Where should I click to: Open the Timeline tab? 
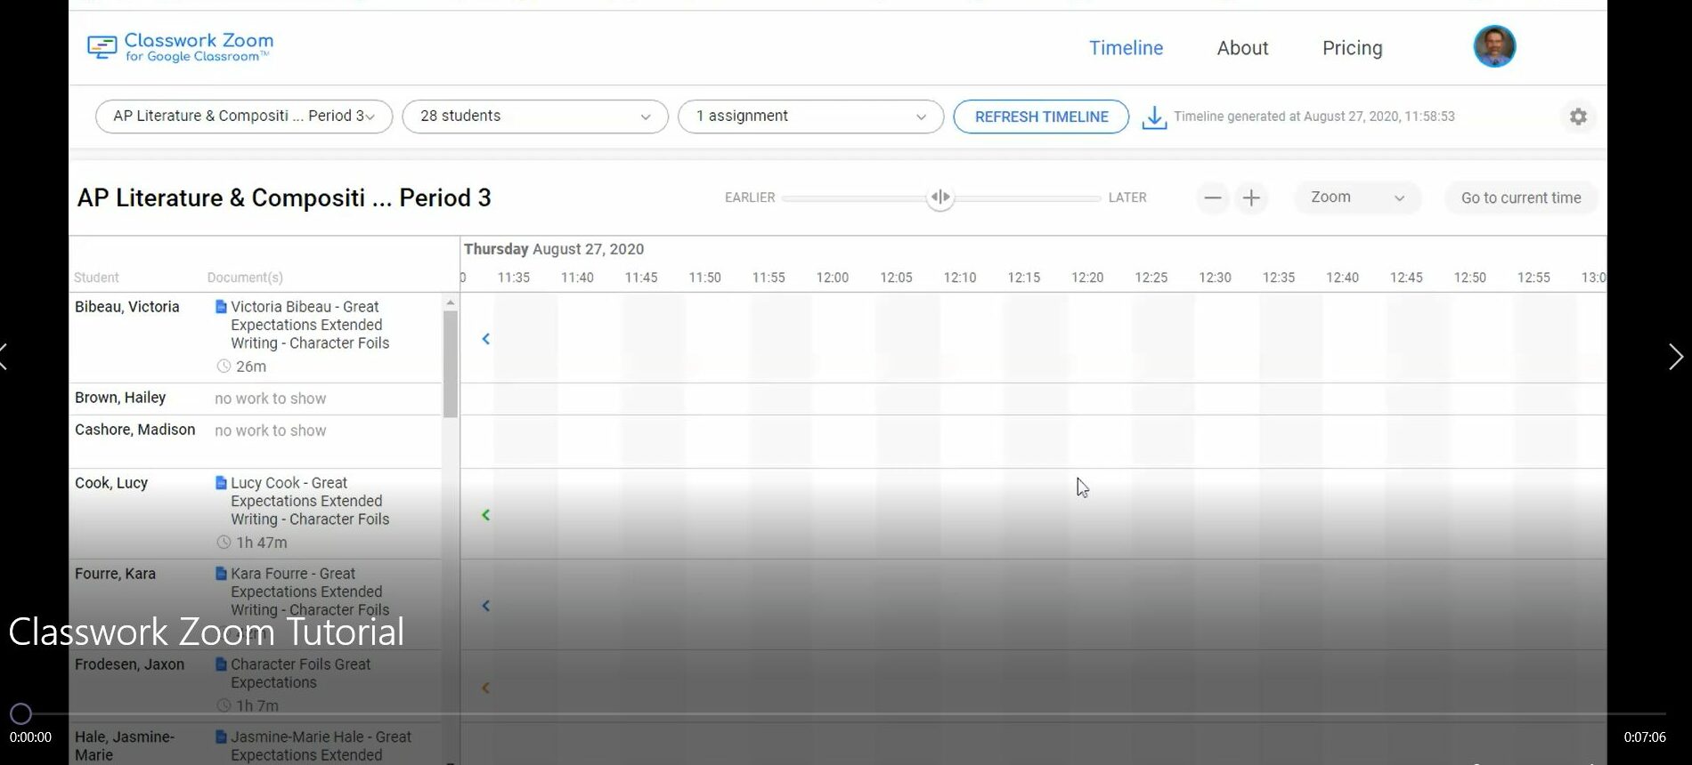(x=1126, y=48)
